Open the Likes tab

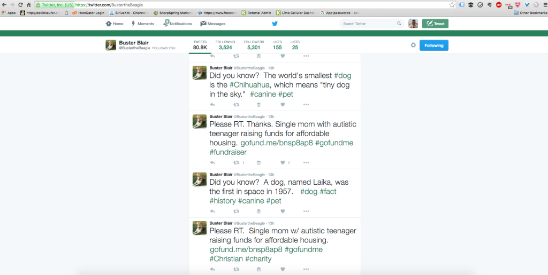pyautogui.click(x=277, y=45)
